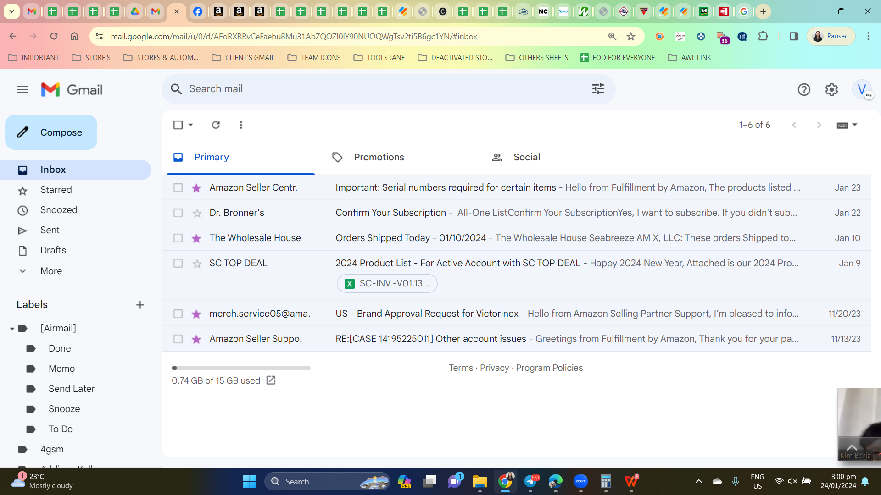Viewport: 881px width, 495px height.
Task: Open the select-all dropdown arrow
Action: pos(191,125)
